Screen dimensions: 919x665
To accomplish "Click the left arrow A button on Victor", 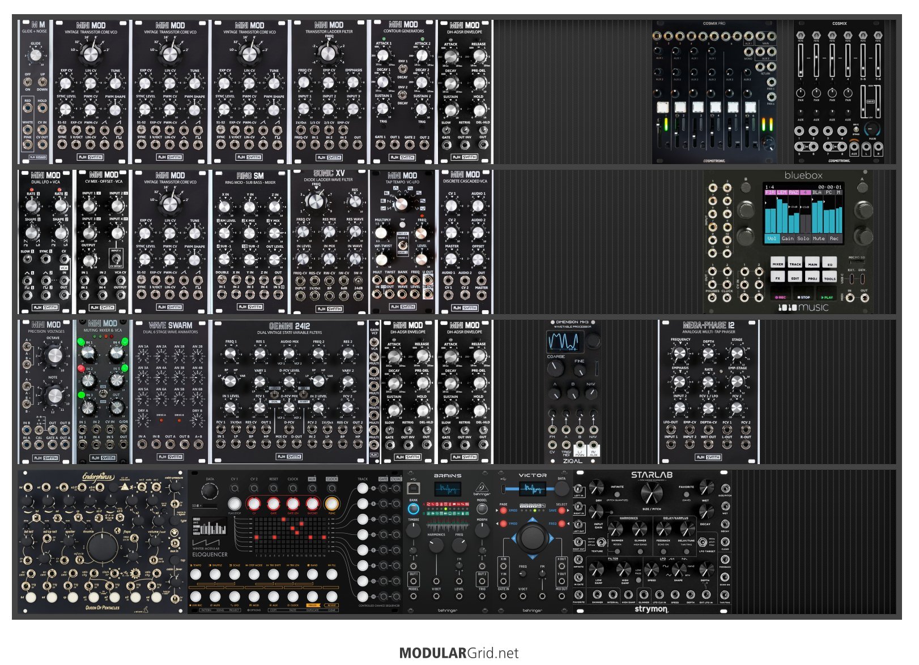I will tap(514, 538).
